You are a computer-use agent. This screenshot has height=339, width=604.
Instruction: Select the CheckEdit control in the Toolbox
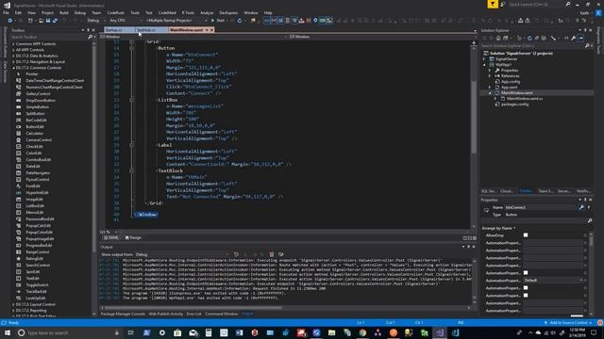34,147
